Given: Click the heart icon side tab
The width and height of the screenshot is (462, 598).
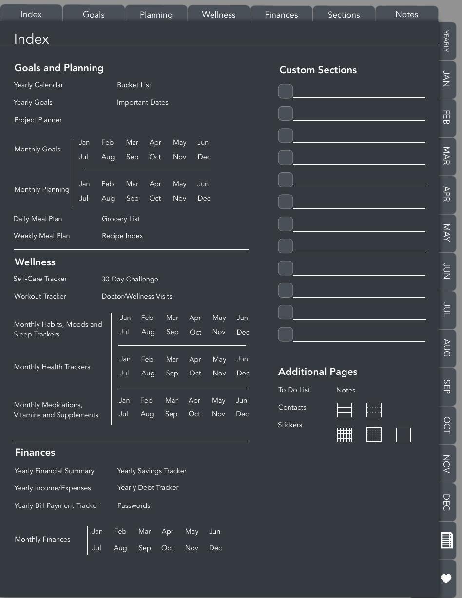Looking at the screenshot, I should (x=446, y=579).
